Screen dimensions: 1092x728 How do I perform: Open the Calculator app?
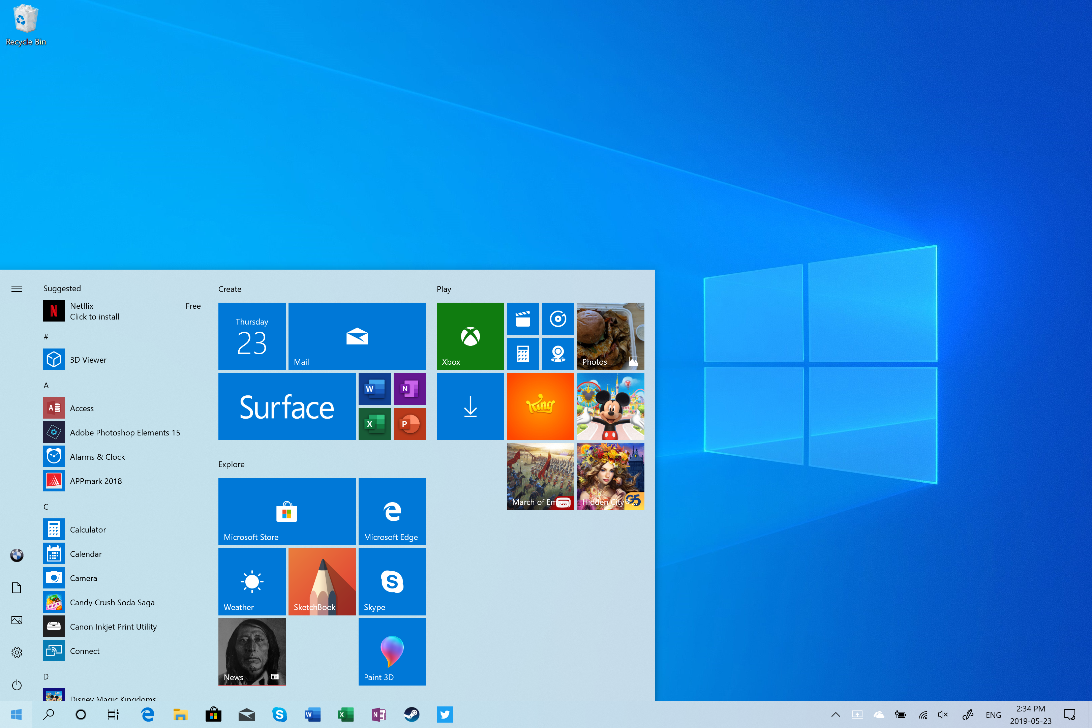coord(88,529)
